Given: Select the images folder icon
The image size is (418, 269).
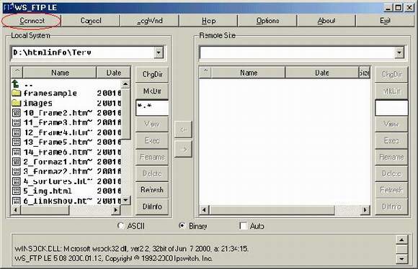Looking at the screenshot, I should (17, 103).
